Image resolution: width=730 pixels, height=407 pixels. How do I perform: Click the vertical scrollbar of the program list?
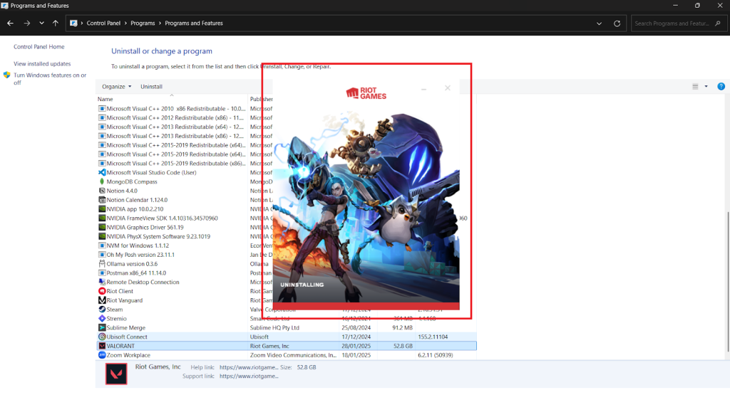tap(728, 282)
